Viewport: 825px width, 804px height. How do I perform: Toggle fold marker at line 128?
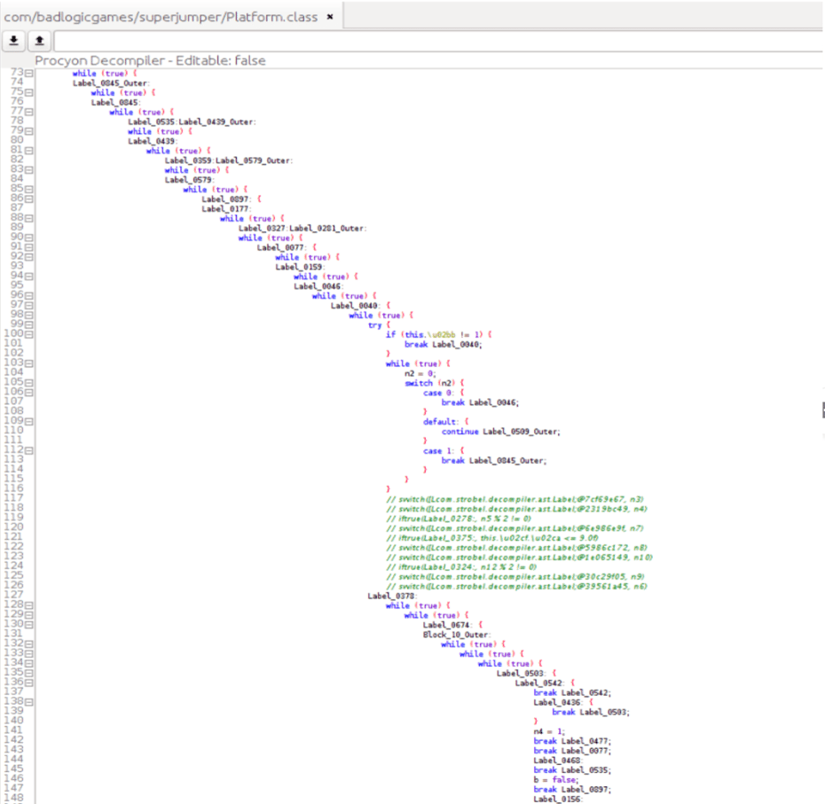pos(29,605)
